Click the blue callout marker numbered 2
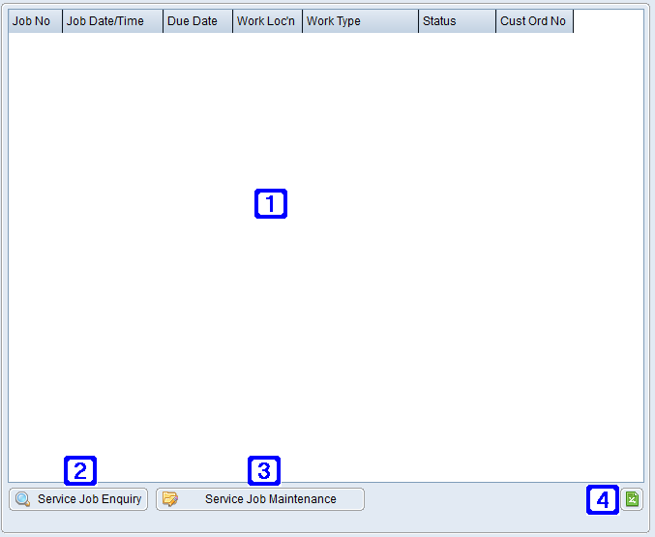The image size is (655, 537). coord(80,471)
